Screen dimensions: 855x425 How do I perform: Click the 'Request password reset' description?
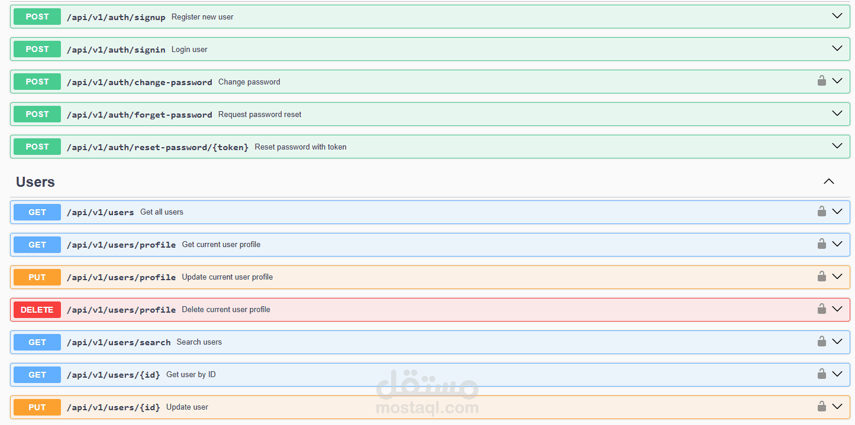tap(260, 115)
